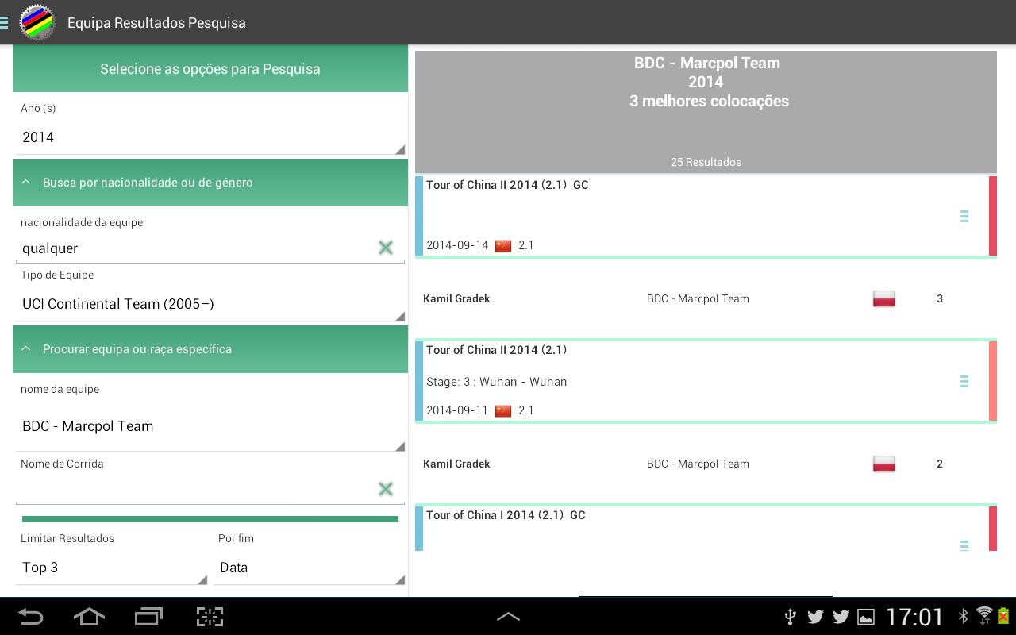Tap the battery status icon
This screenshot has width=1016, height=635.
tap(1004, 616)
